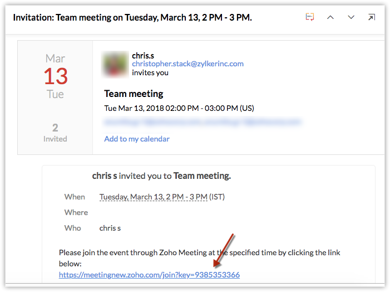Click the chat comment icon in header
390x292 pixels.
[310, 17]
